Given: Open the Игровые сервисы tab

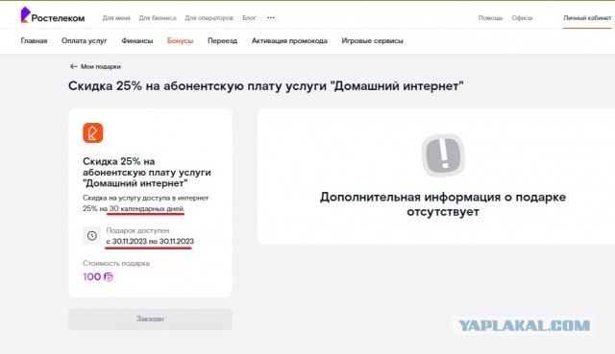Looking at the screenshot, I should coord(372,40).
